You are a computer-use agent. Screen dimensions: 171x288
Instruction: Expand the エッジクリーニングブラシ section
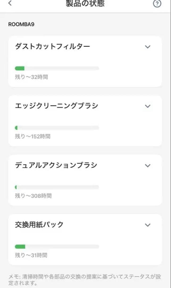(x=148, y=106)
